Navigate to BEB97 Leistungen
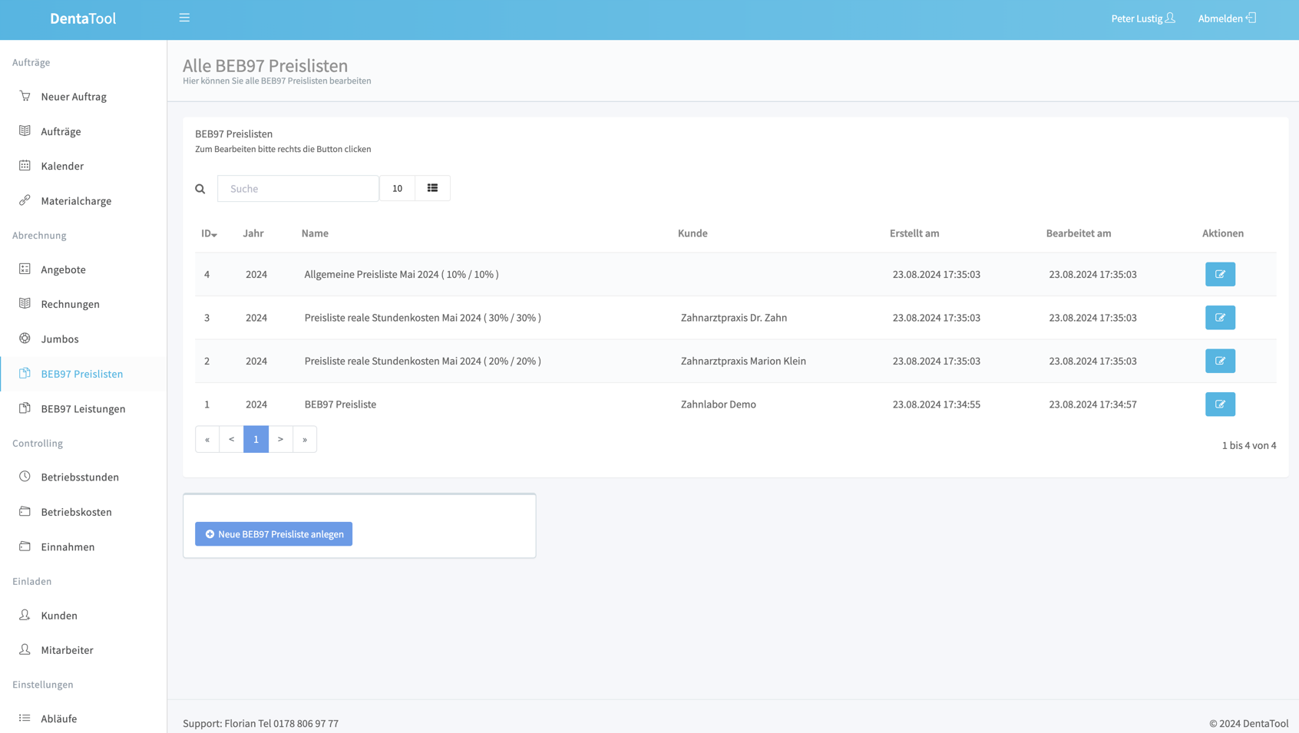The image size is (1299, 733). [x=83, y=409]
